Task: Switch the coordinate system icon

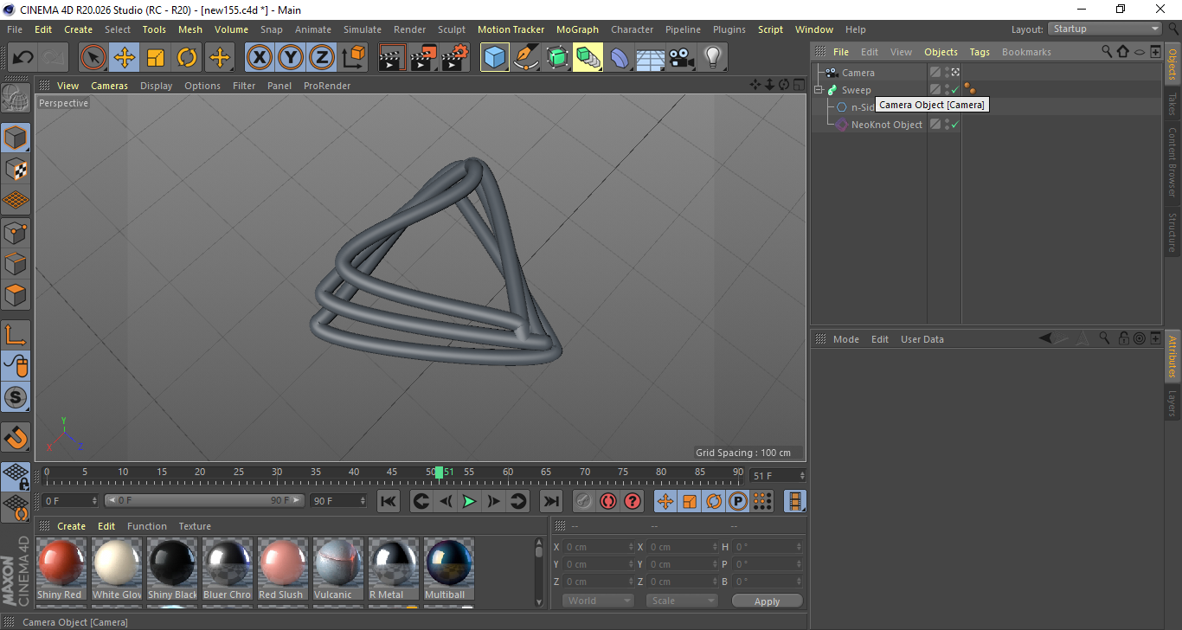Action: pos(354,58)
